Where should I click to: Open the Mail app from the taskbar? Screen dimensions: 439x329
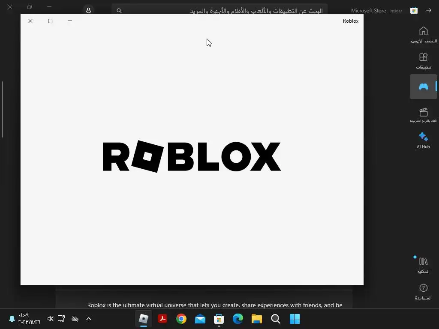(200, 319)
